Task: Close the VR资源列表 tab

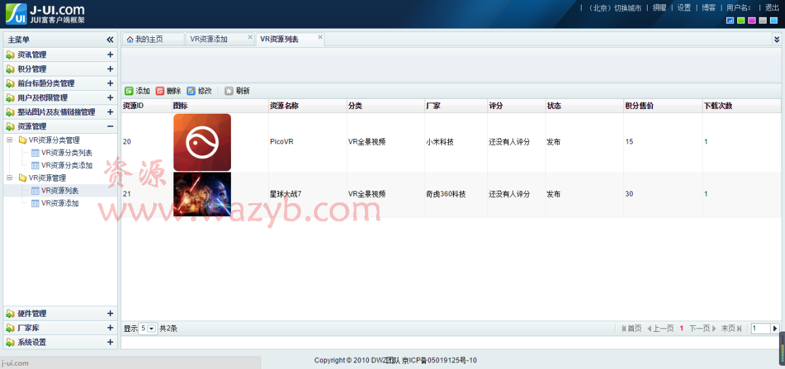Action: pos(320,37)
